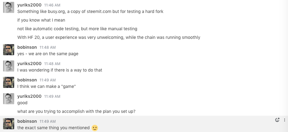
Task: Click bobinson's avatar on the highlighted last message
Action: click(x=9, y=124)
